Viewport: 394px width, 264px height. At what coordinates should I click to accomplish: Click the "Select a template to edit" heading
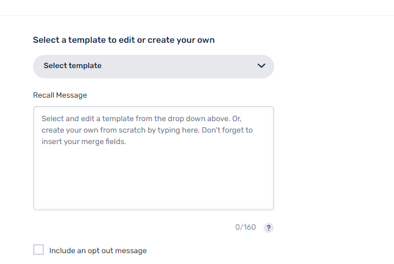click(124, 40)
